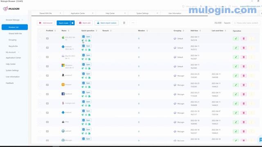Sort table by Member column
The height and width of the screenshot is (147, 262).
[147, 31]
